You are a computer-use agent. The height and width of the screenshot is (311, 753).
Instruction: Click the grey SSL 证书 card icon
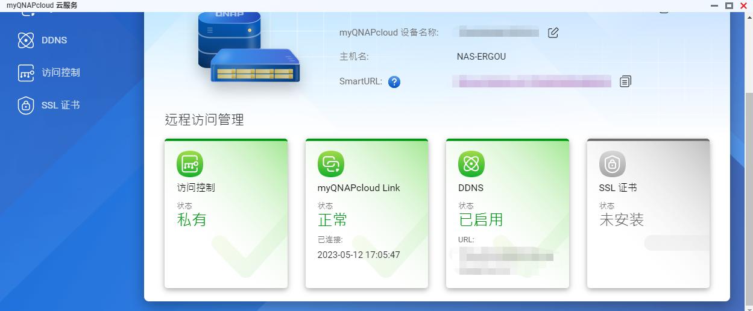click(x=612, y=163)
